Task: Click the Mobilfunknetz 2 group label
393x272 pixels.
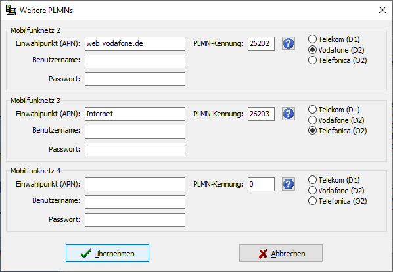Action: [x=35, y=30]
